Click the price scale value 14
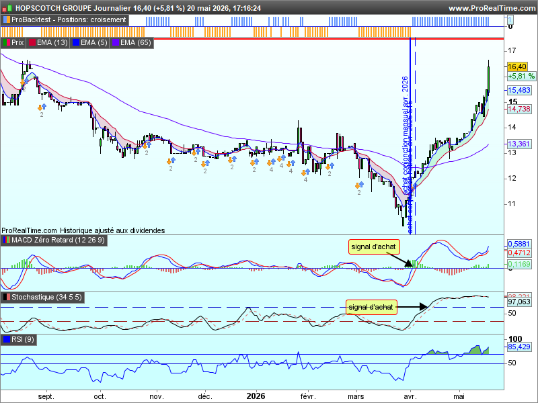The image size is (538, 403). pos(512,127)
